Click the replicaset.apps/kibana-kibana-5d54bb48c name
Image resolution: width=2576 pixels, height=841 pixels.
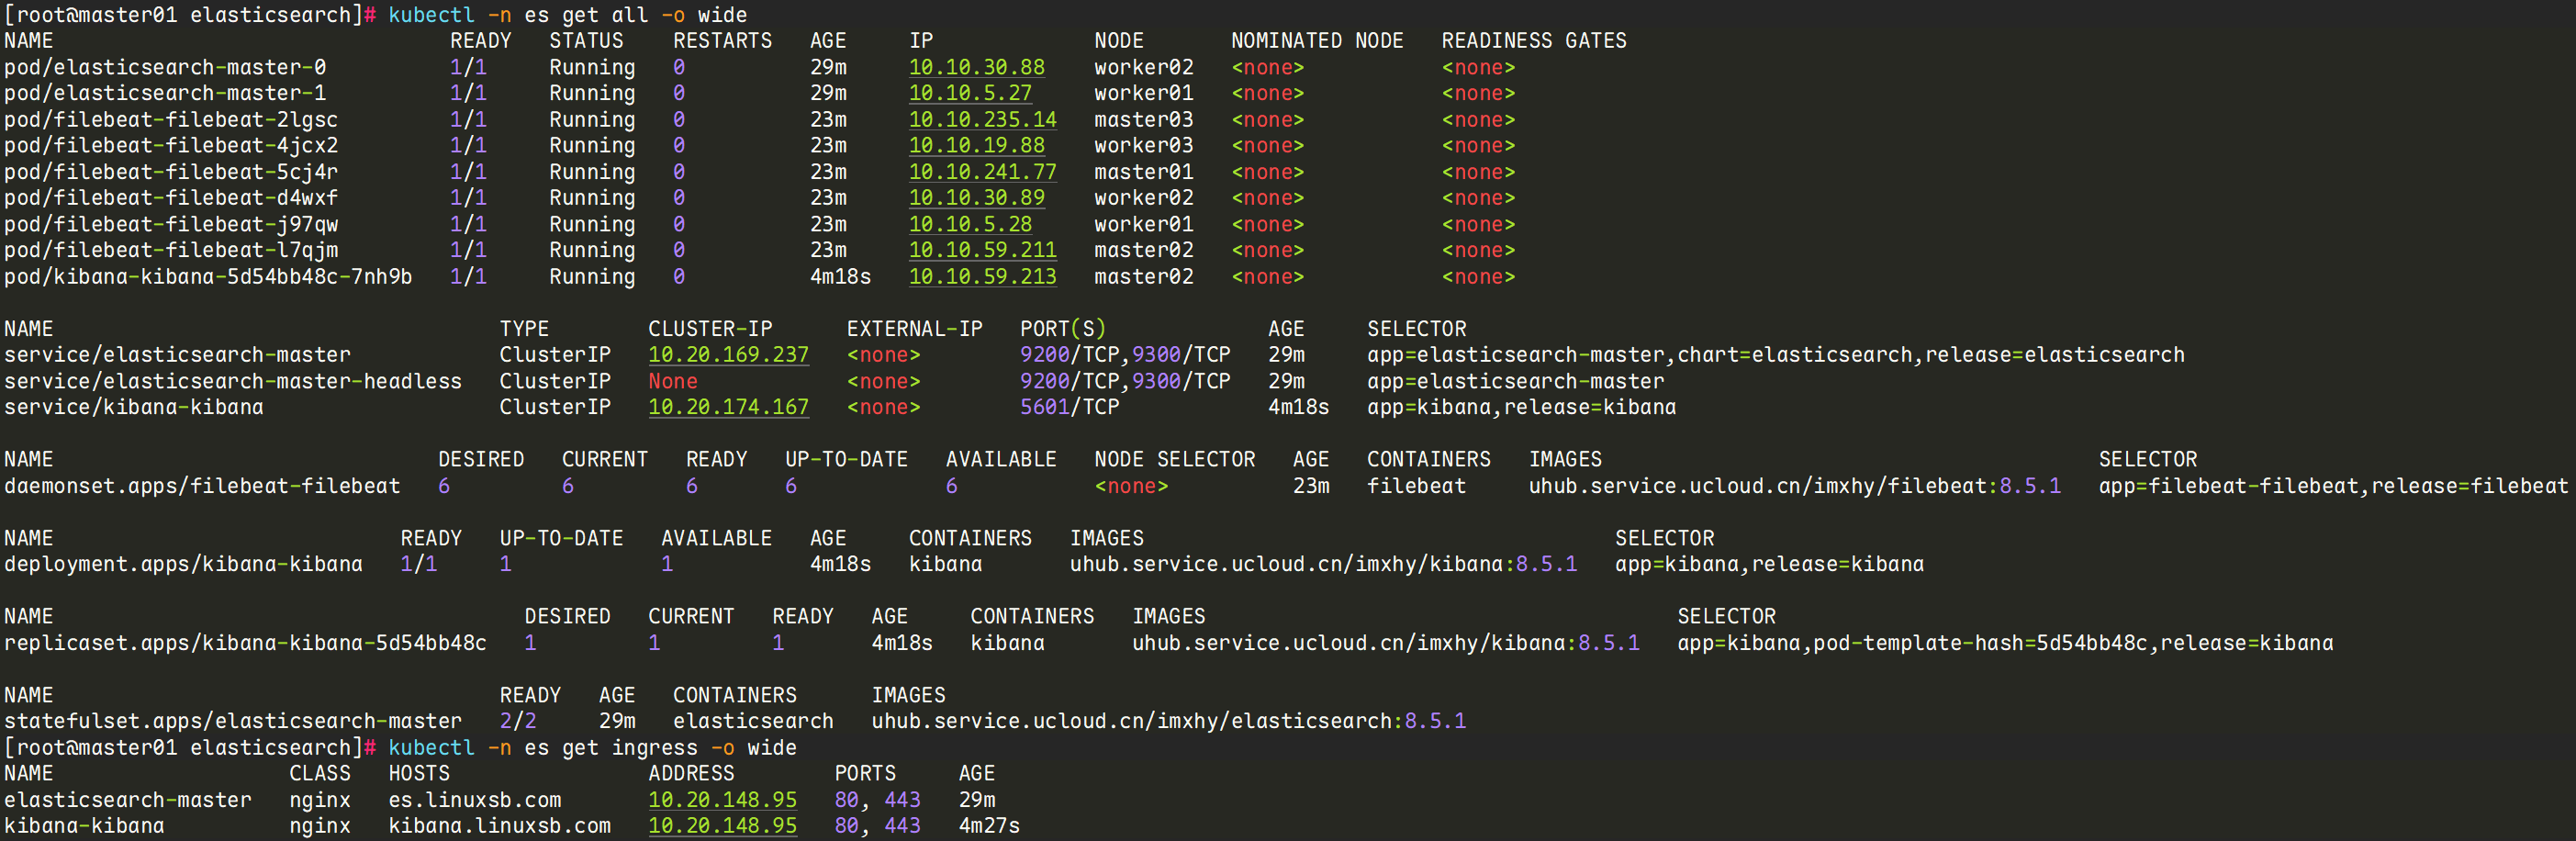[245, 643]
